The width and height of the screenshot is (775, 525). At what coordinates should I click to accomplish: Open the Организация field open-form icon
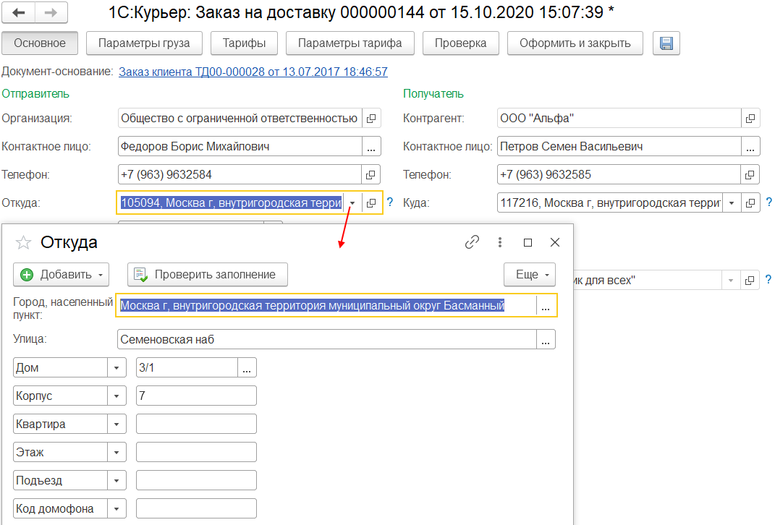[x=371, y=119]
